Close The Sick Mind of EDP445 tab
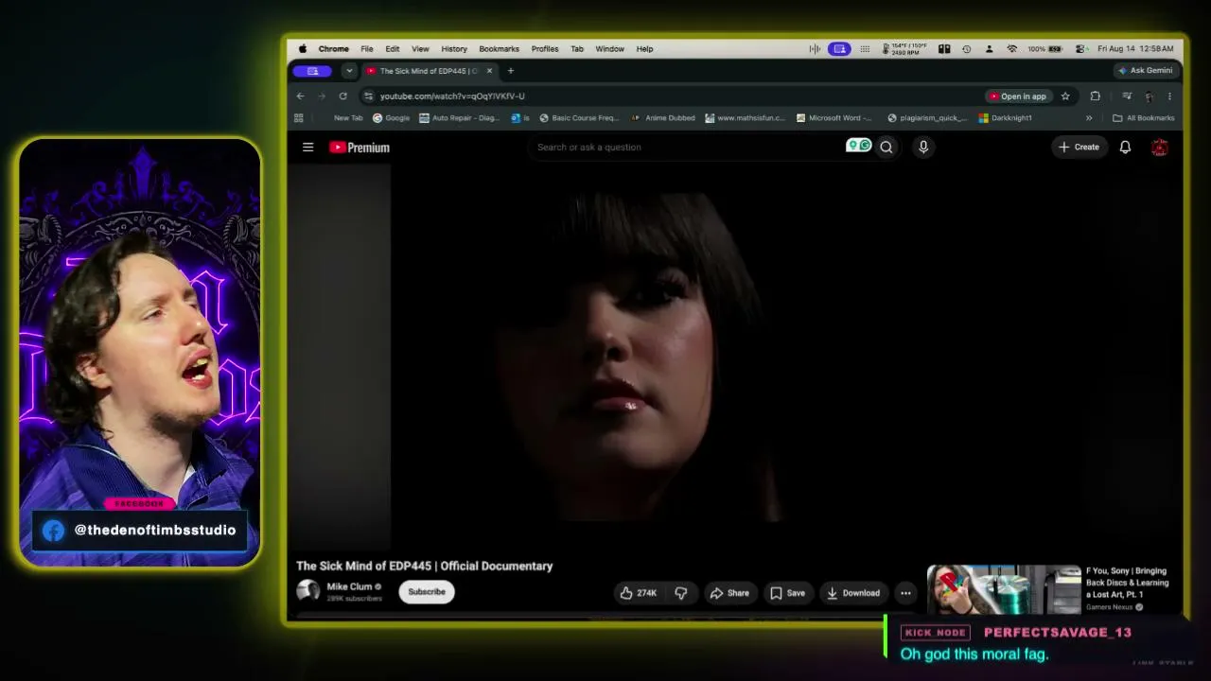Image resolution: width=1211 pixels, height=681 pixels. pos(489,71)
